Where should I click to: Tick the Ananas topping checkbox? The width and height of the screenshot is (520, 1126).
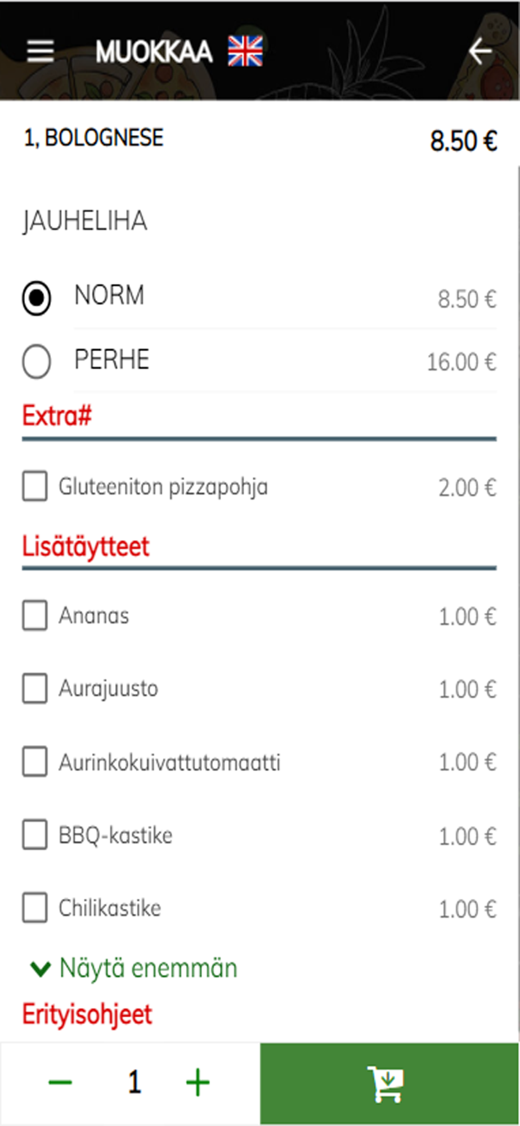35,615
